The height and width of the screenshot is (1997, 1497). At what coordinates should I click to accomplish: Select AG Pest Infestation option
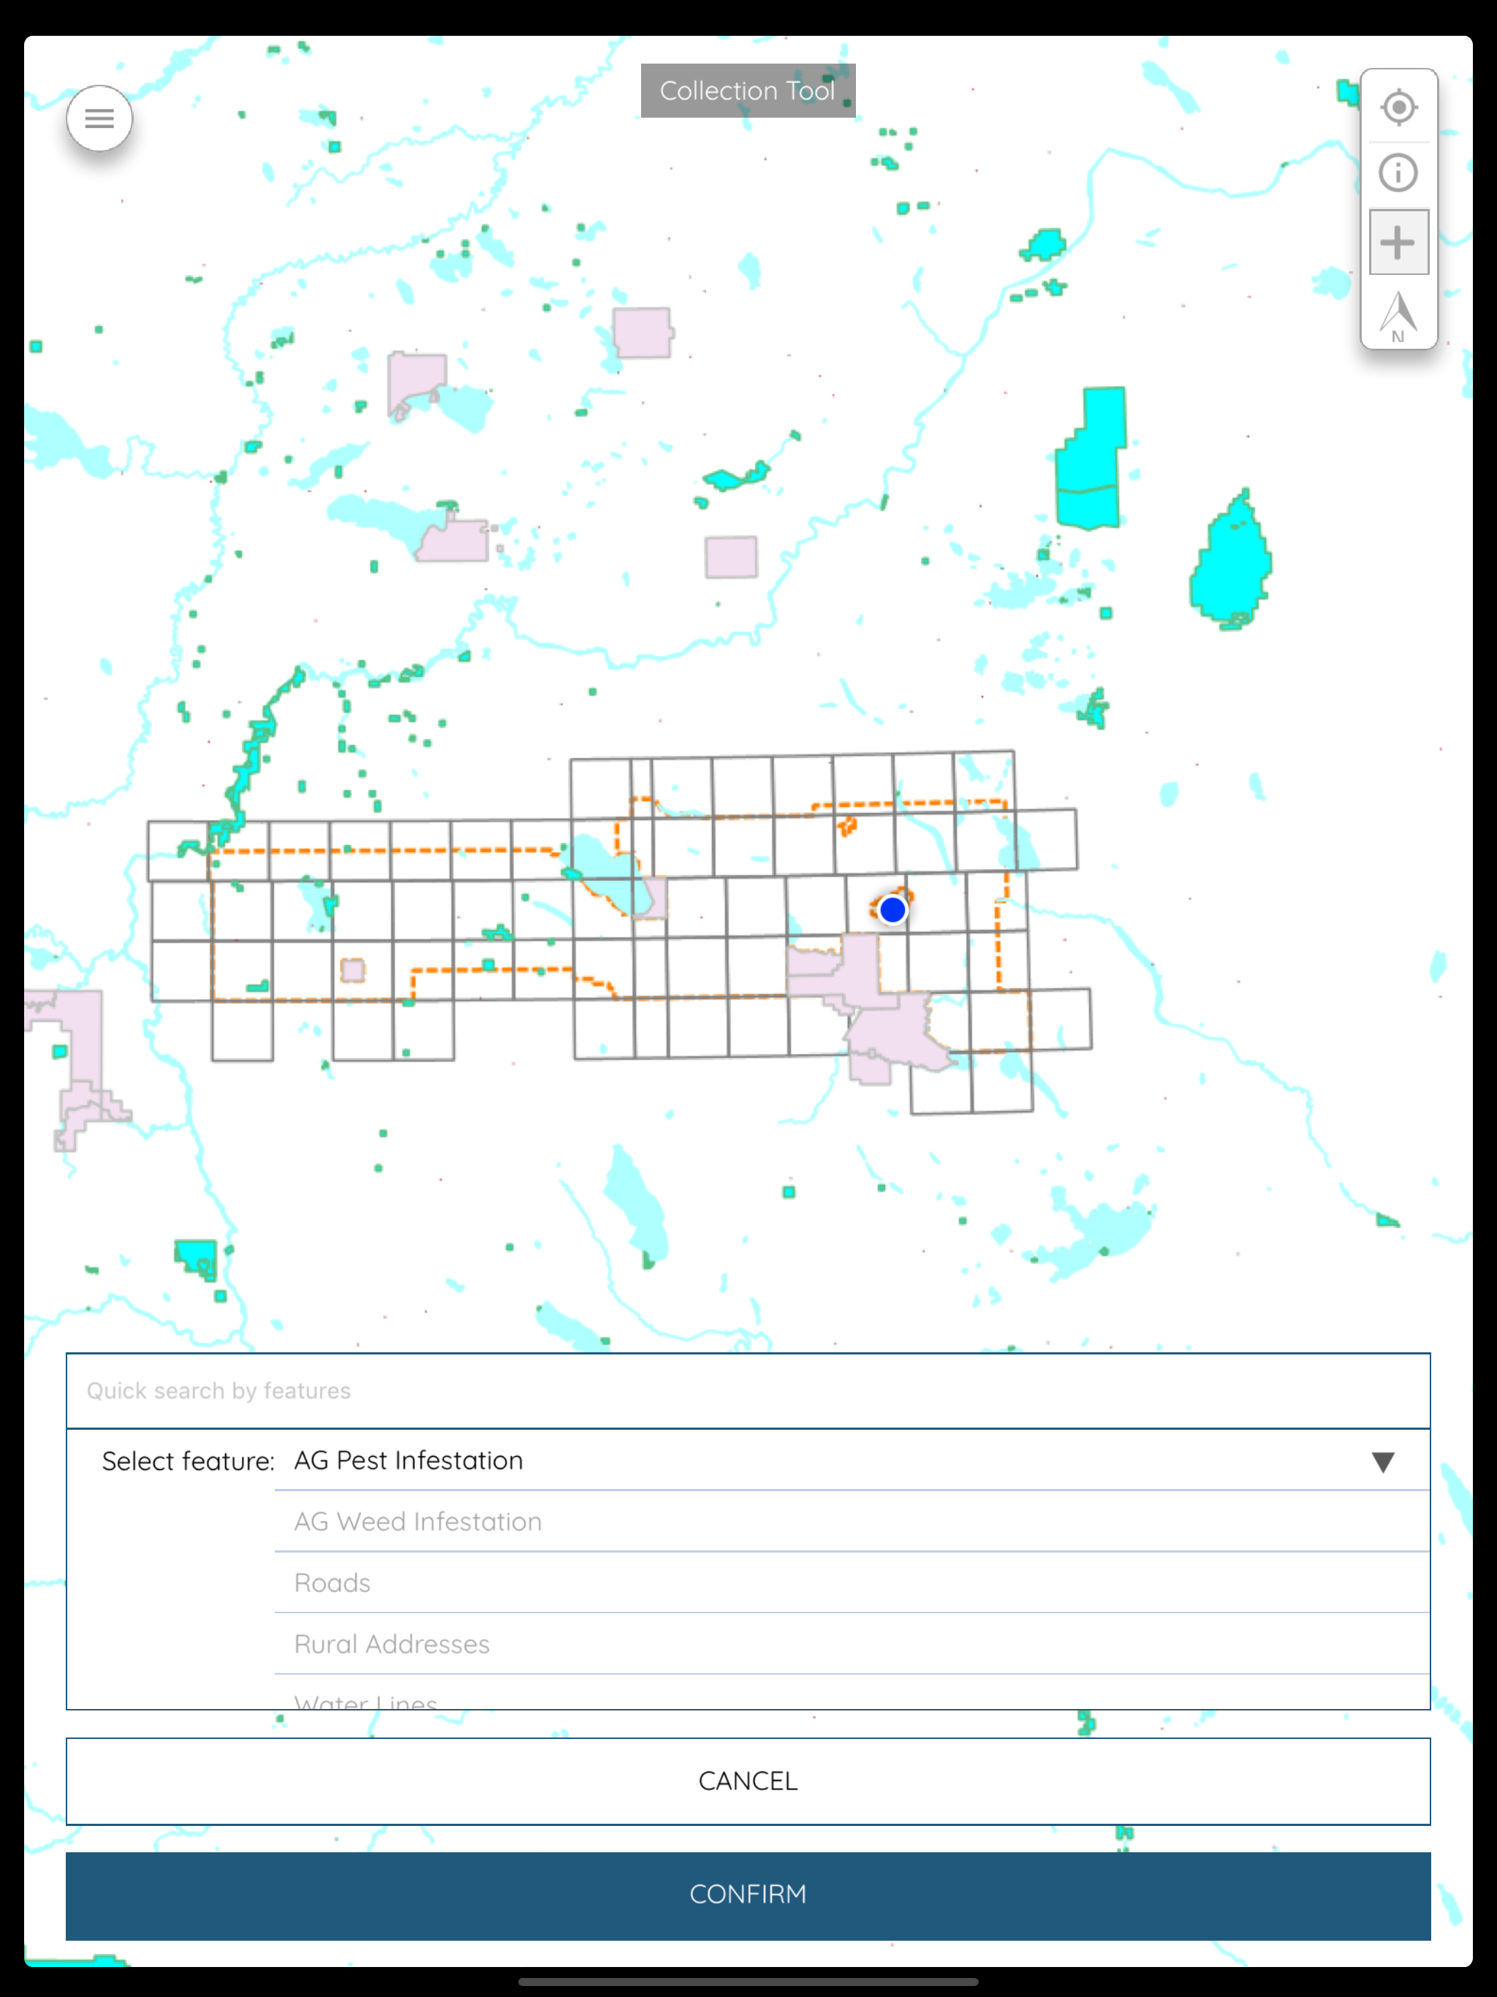tap(852, 1460)
